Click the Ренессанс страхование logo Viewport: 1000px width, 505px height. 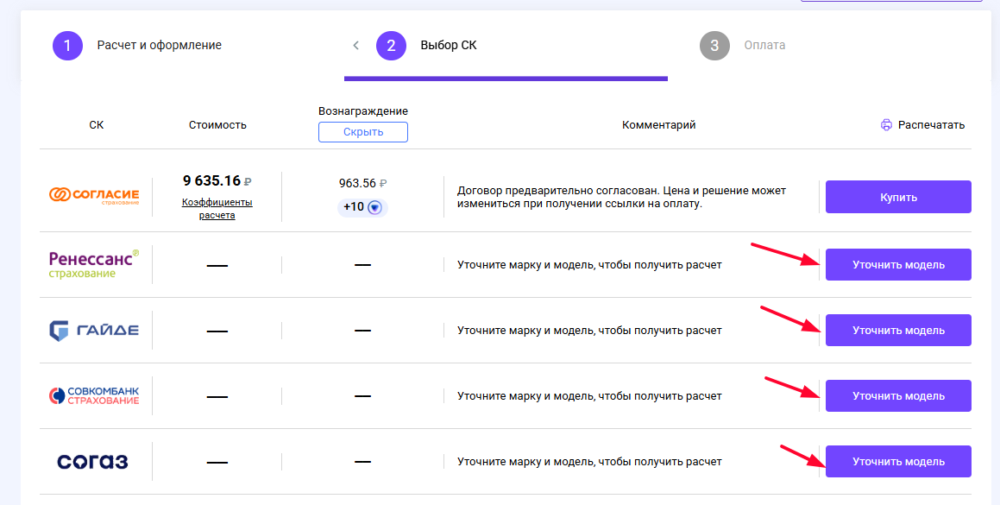pos(94,263)
